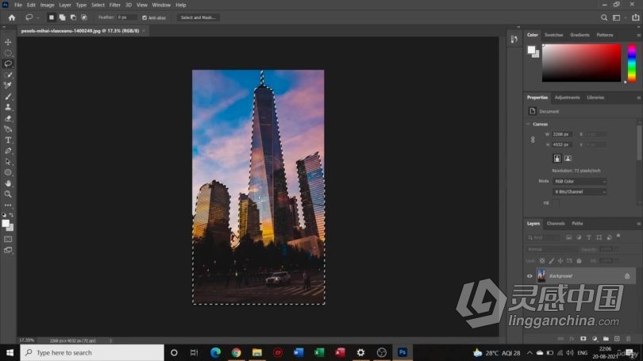Click the Home icon in options bar
This screenshot has height=361, width=643.
click(x=11, y=17)
